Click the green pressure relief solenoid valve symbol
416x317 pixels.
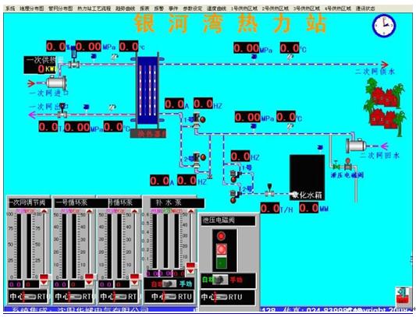point(336,167)
